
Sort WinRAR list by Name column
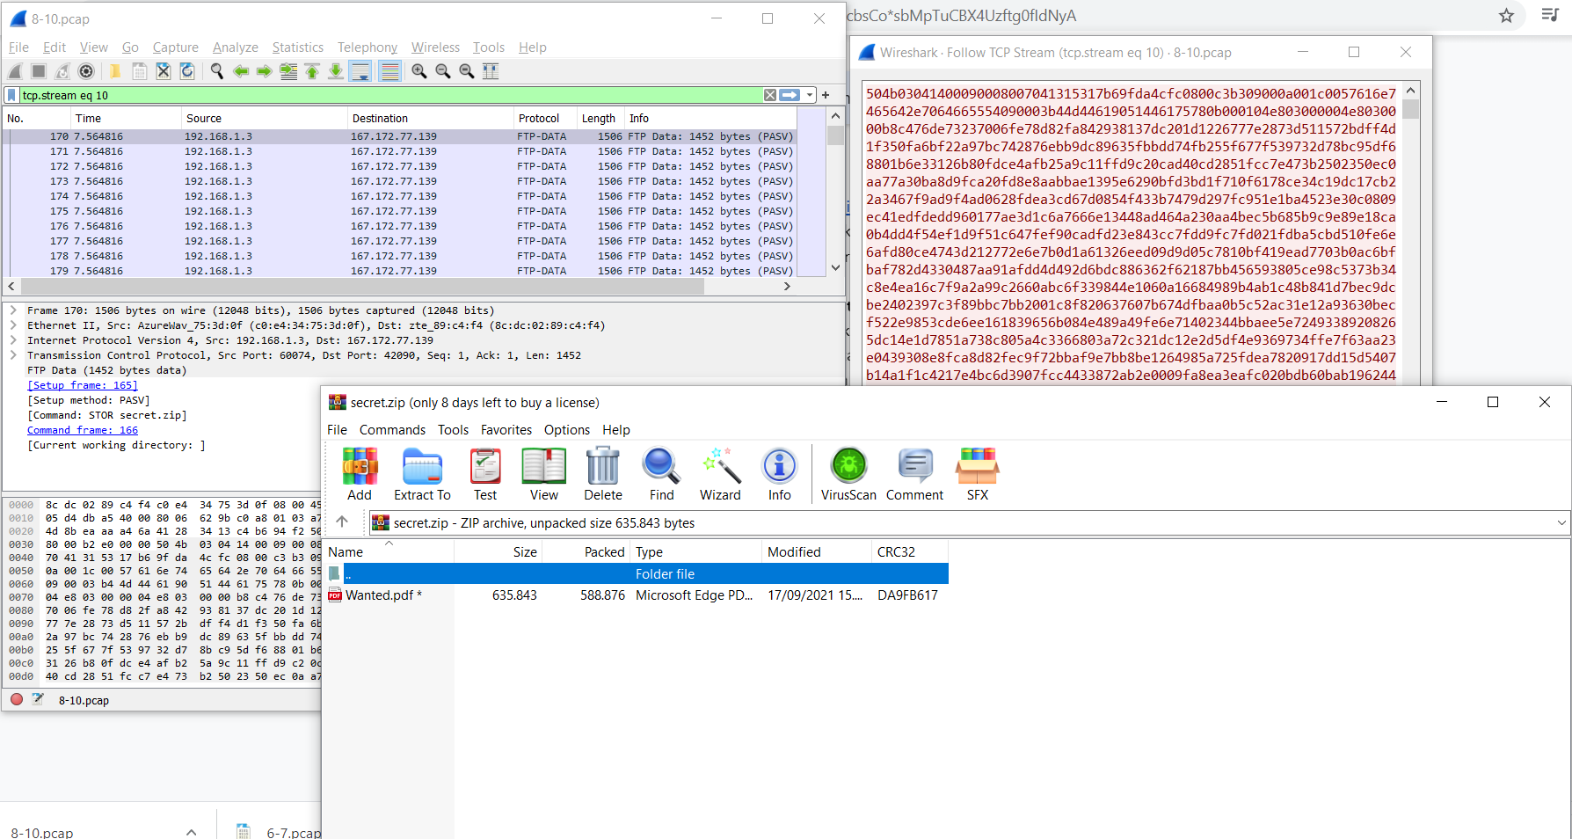click(x=389, y=552)
